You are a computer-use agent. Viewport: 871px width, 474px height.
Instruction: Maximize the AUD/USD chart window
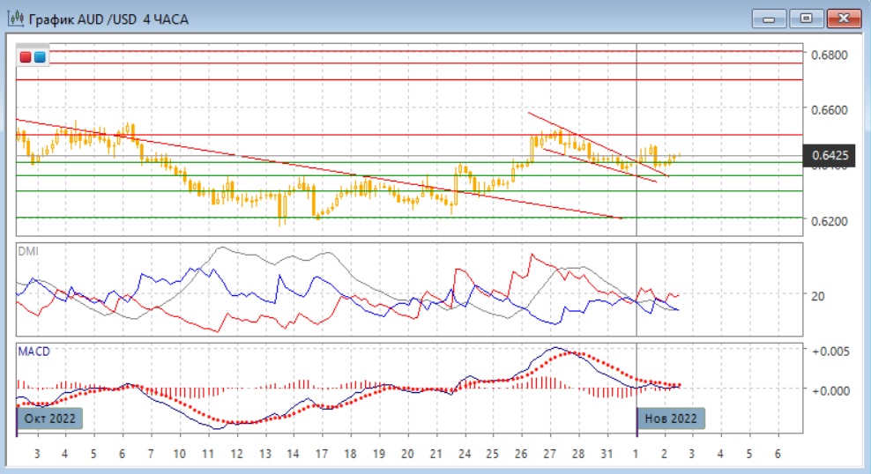coord(806,18)
